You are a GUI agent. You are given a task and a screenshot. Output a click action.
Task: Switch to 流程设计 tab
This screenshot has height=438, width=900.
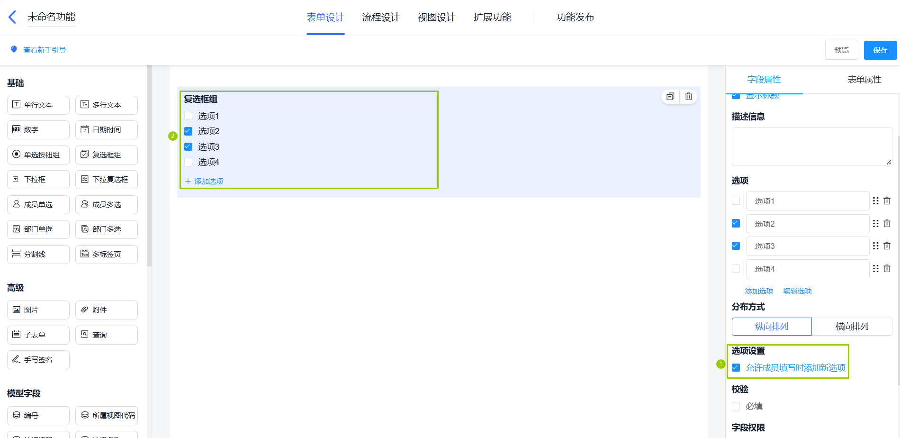tap(381, 18)
